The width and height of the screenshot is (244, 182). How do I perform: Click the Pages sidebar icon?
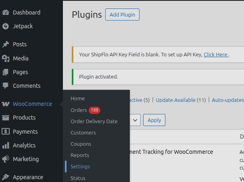pos(6,72)
